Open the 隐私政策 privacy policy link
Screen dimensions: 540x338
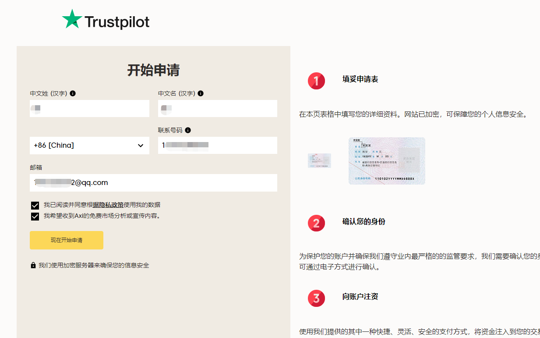pos(108,205)
